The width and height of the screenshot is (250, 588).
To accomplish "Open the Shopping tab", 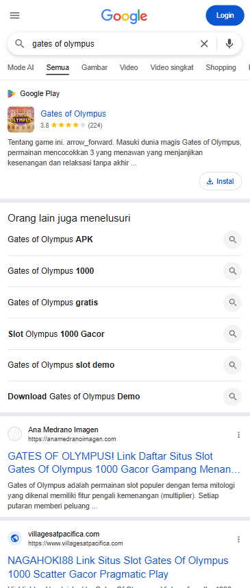I will [221, 67].
